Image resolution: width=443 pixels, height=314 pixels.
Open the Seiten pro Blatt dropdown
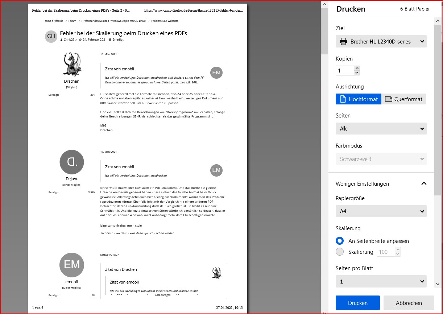[381, 281]
